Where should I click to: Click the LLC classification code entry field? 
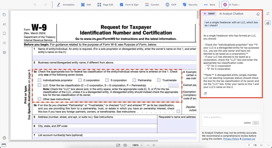tap(173, 85)
